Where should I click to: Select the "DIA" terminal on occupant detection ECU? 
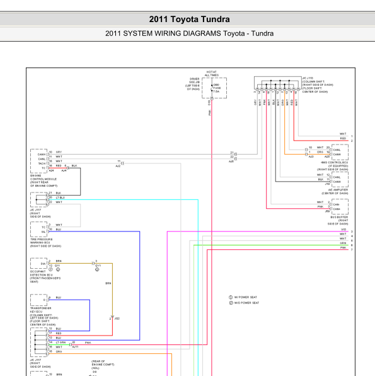tap(43, 264)
